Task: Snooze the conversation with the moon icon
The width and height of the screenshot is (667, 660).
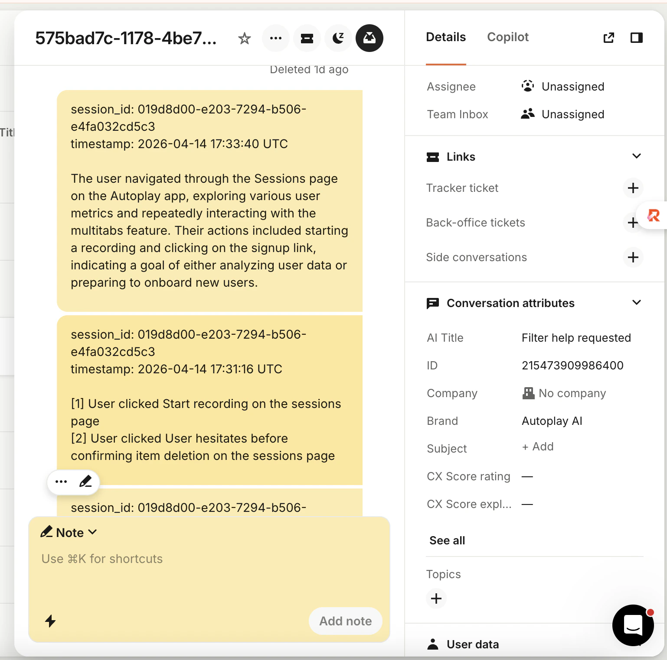Action: point(338,38)
